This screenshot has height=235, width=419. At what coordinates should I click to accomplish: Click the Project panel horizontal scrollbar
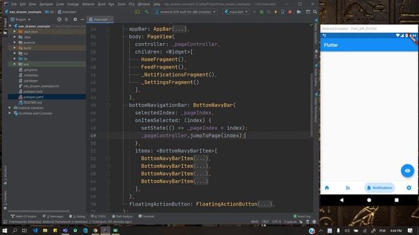pos(39,211)
